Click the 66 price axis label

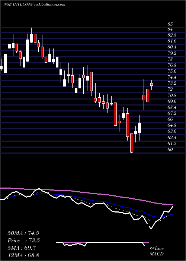(x=170, y=119)
